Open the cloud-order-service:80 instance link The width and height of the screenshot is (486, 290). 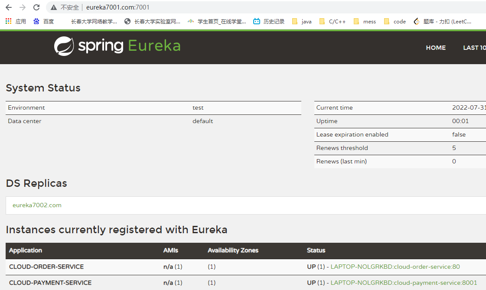(x=395, y=267)
